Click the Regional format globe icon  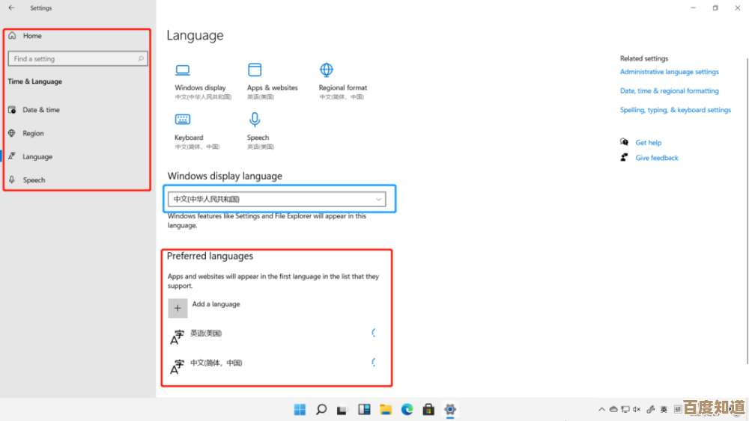[327, 70]
